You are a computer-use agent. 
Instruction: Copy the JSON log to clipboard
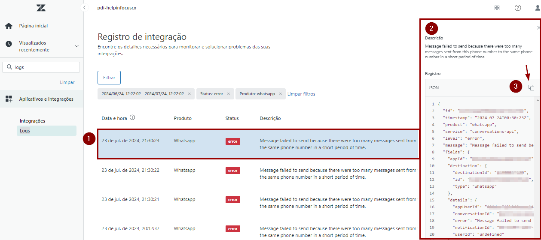click(x=531, y=87)
